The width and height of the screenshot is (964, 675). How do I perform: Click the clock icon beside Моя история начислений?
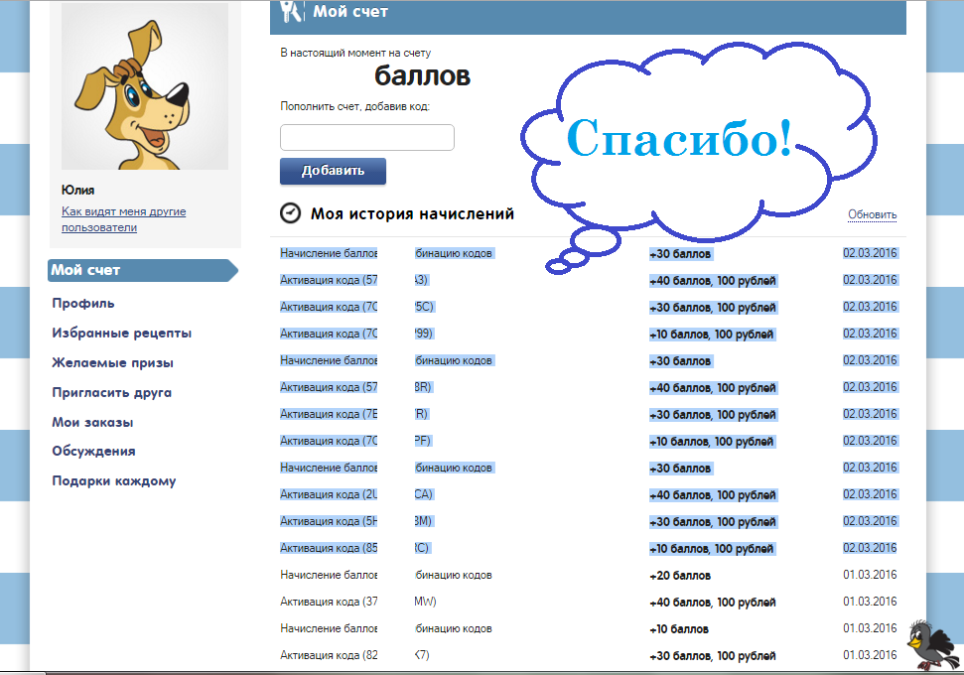coord(288,212)
